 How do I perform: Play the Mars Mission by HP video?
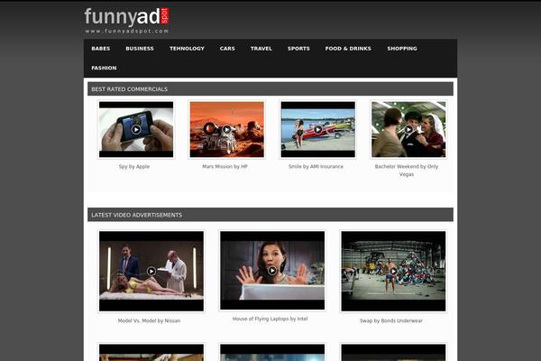[226, 130]
